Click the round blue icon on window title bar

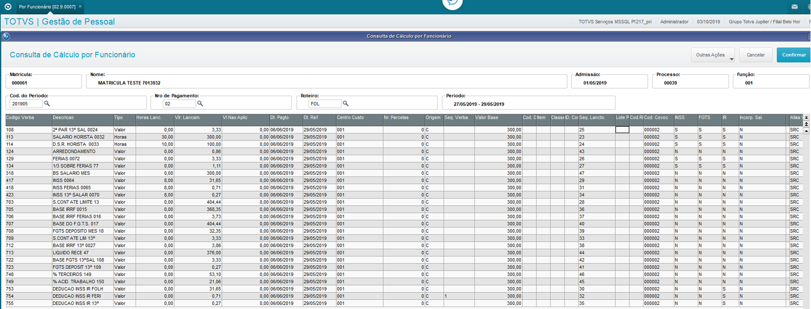click(x=6, y=36)
